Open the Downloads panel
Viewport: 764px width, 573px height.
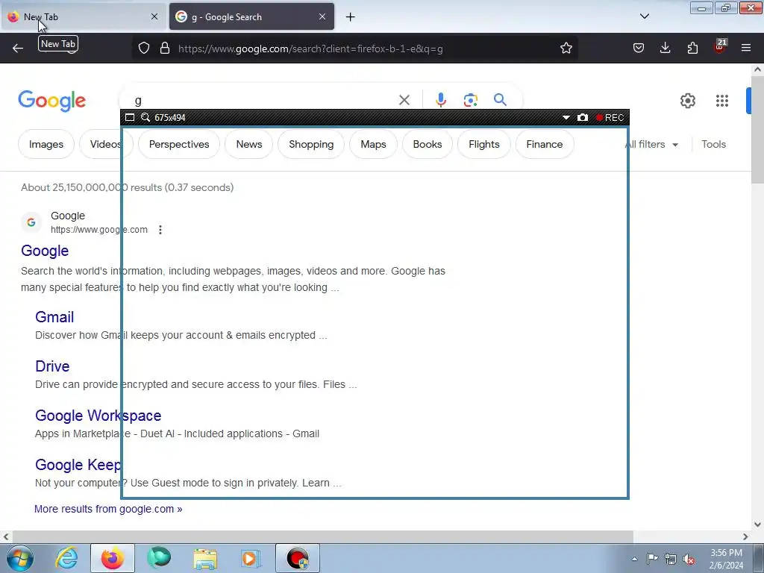665,48
